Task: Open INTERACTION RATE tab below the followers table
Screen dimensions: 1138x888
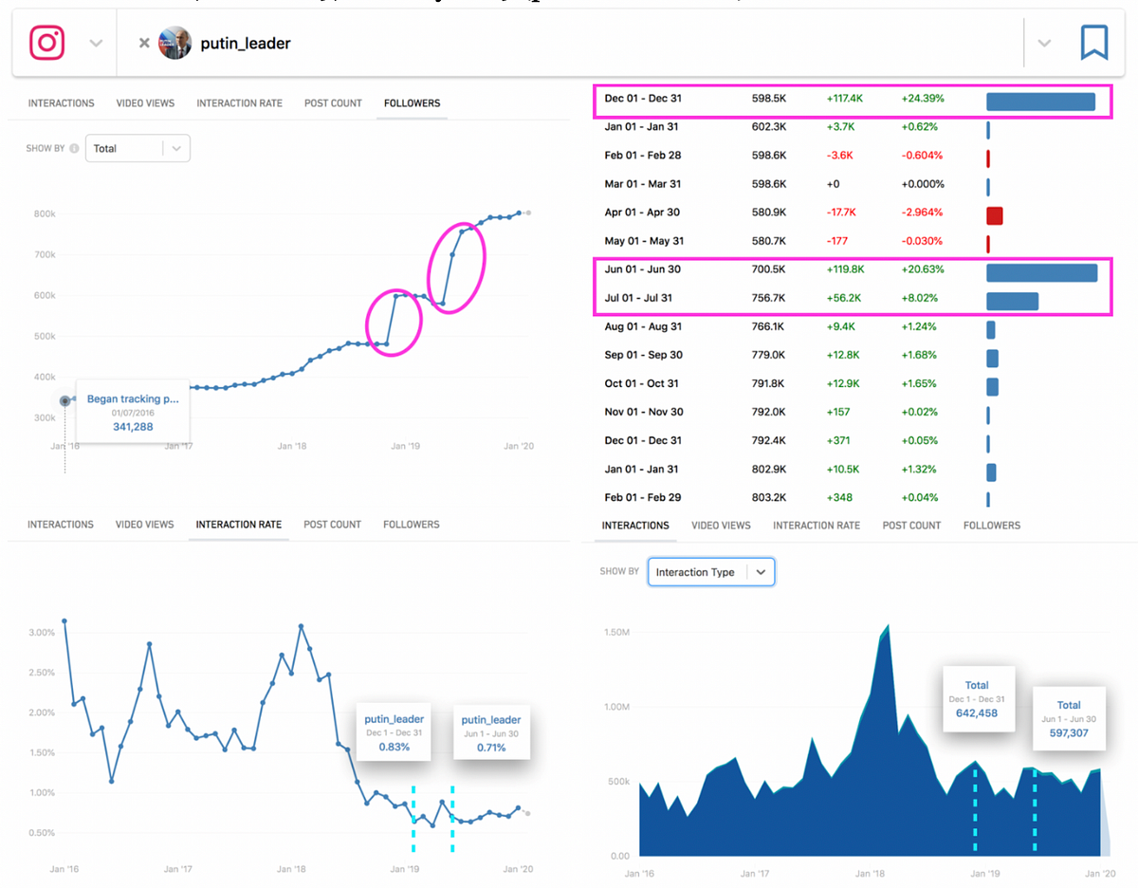Action: point(817,526)
